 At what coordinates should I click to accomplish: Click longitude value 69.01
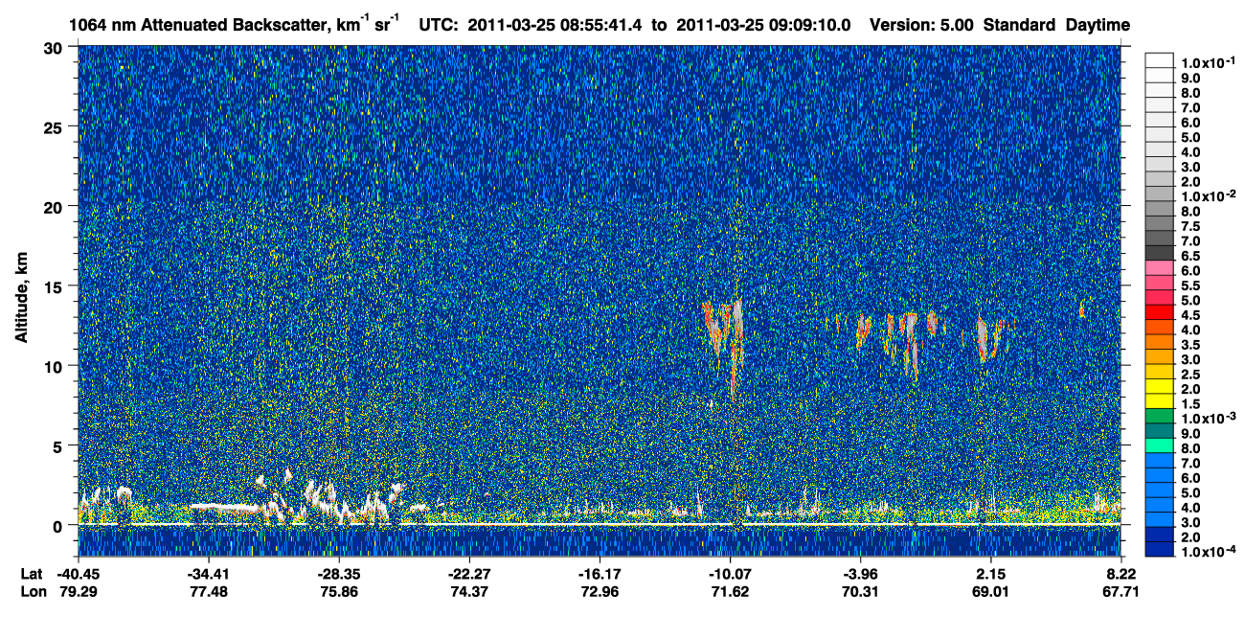(x=990, y=591)
